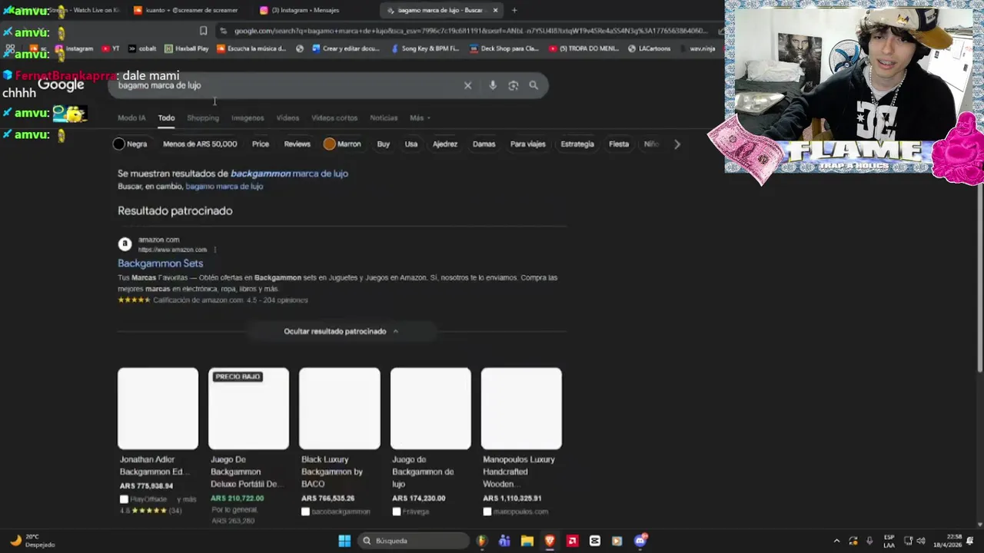Filter by Menos de ARS 50,000
This screenshot has width=984, height=553.
coord(200,144)
